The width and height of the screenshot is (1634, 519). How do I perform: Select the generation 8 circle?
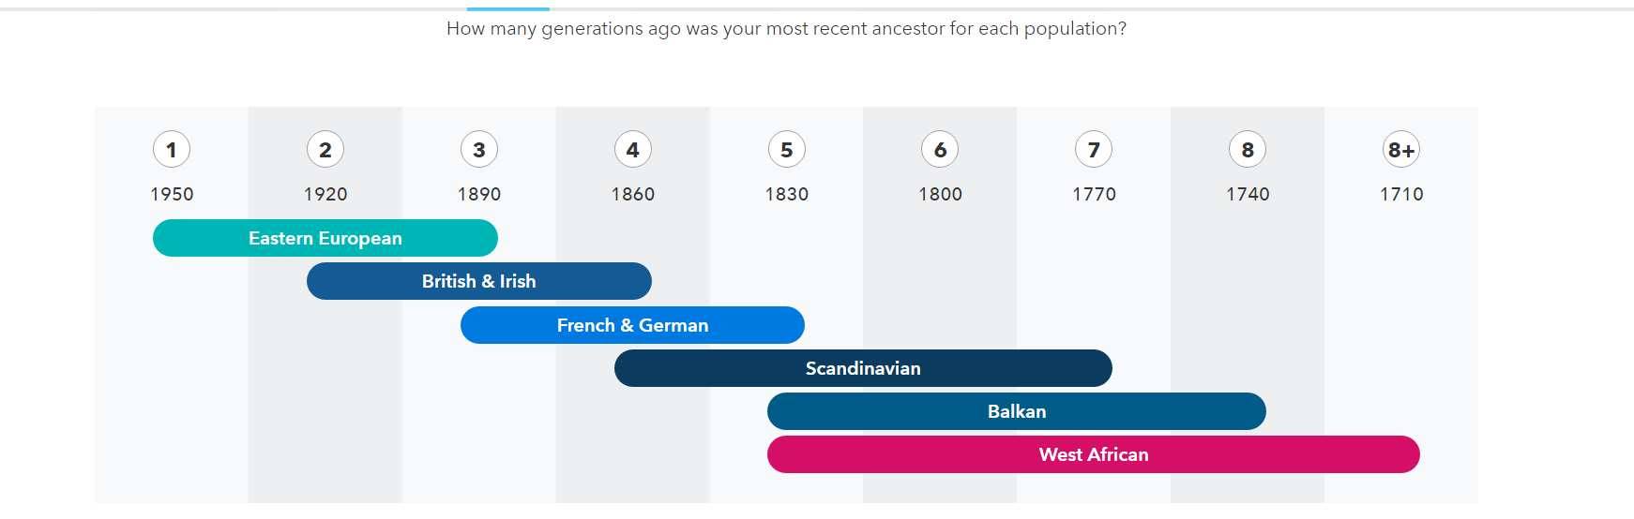click(x=1248, y=150)
